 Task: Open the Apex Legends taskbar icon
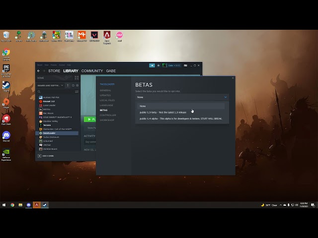[x=37, y=205]
